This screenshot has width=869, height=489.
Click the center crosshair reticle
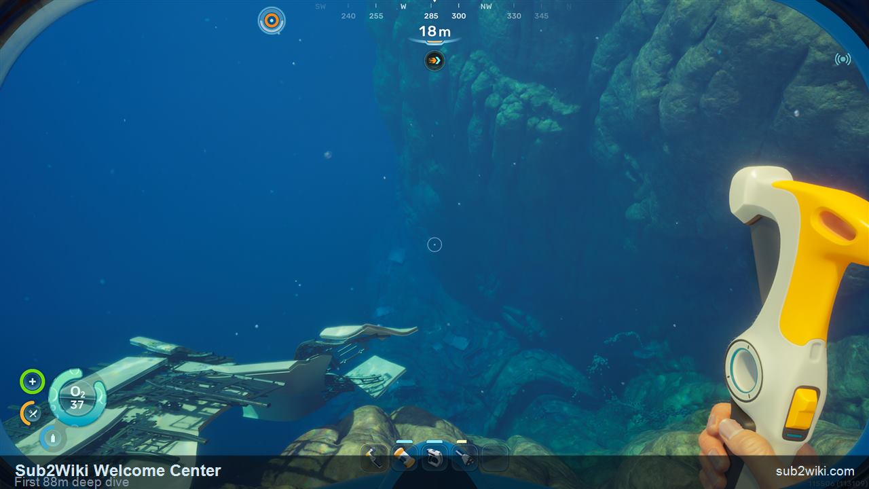(x=434, y=244)
